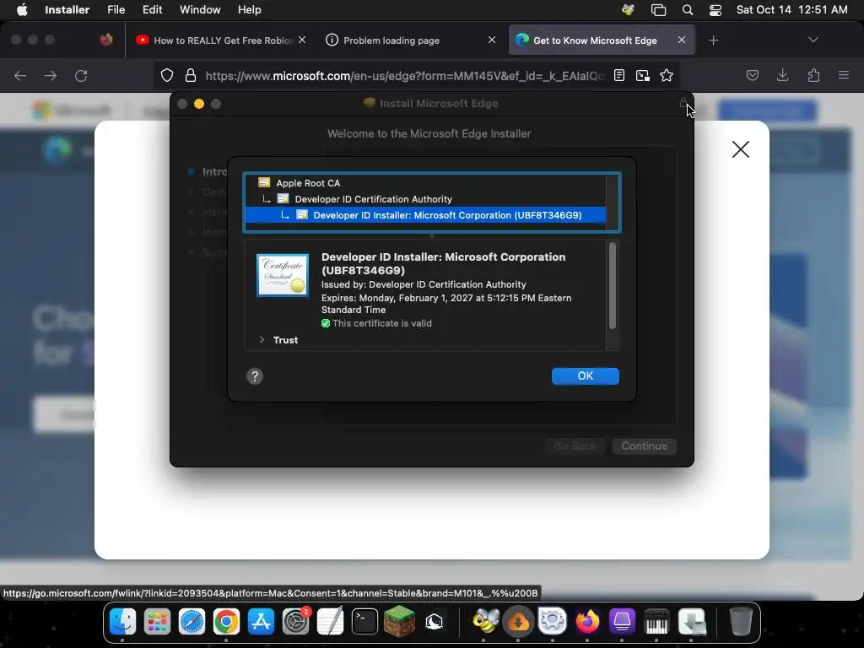Open the Apple menu

tap(22, 10)
